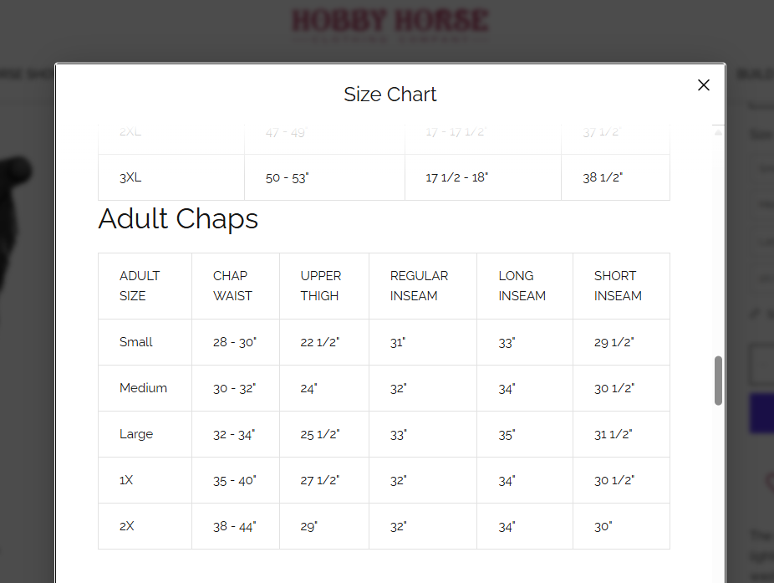The width and height of the screenshot is (774, 583).
Task: Click the 2X size row label
Action: pos(127,525)
